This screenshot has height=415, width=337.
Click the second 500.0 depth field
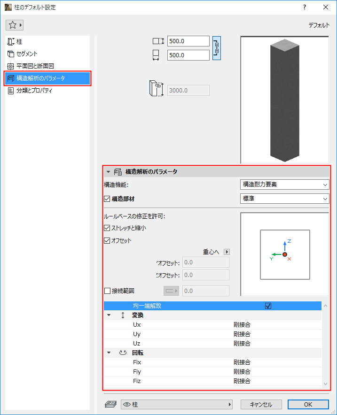188,55
